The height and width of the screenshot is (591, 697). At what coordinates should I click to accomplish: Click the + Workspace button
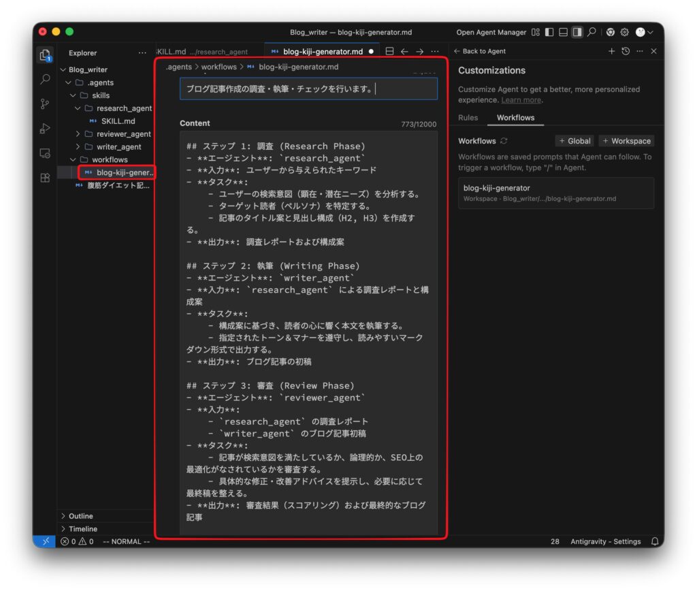[626, 141]
